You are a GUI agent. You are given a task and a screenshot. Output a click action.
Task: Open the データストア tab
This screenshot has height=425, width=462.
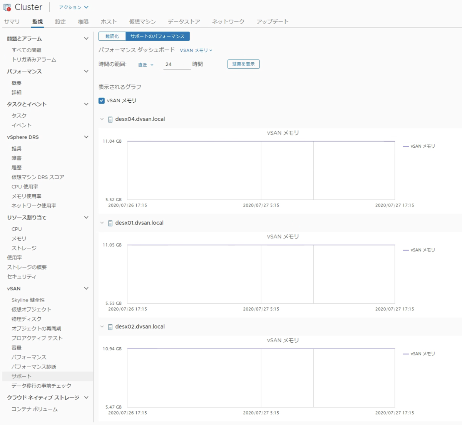pos(184,22)
